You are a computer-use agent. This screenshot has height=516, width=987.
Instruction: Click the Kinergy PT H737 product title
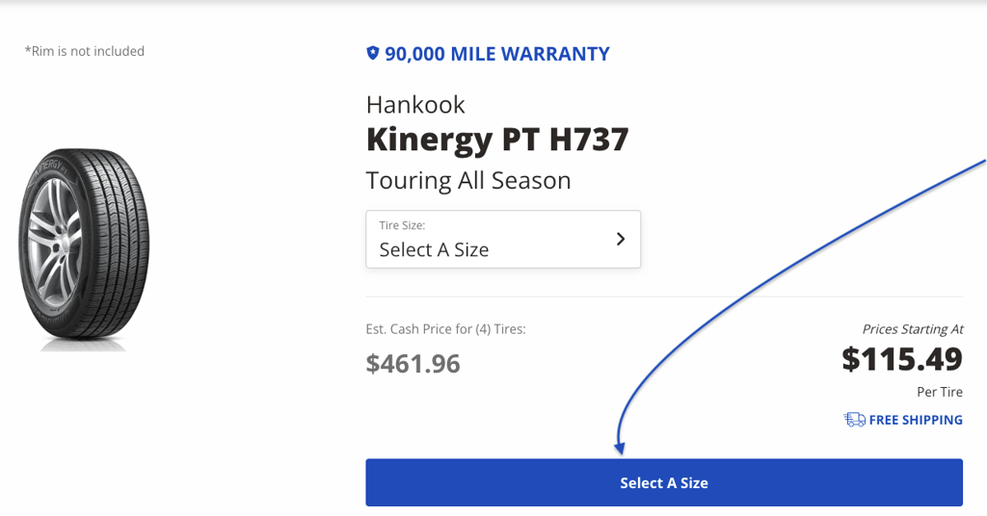(497, 140)
